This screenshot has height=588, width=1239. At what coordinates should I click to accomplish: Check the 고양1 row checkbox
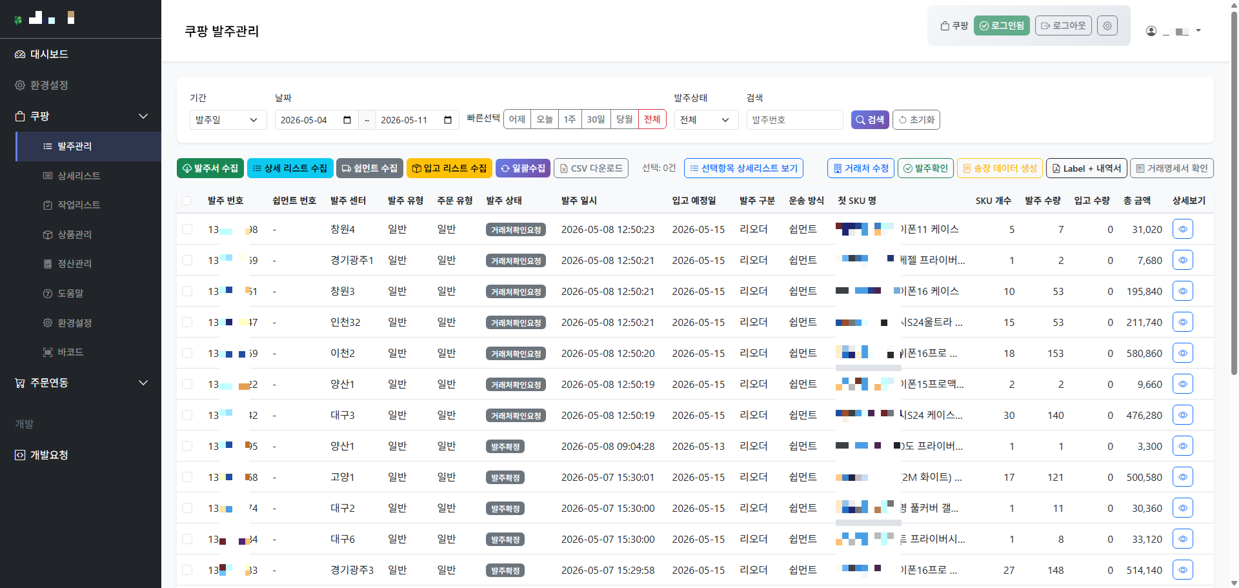(187, 477)
